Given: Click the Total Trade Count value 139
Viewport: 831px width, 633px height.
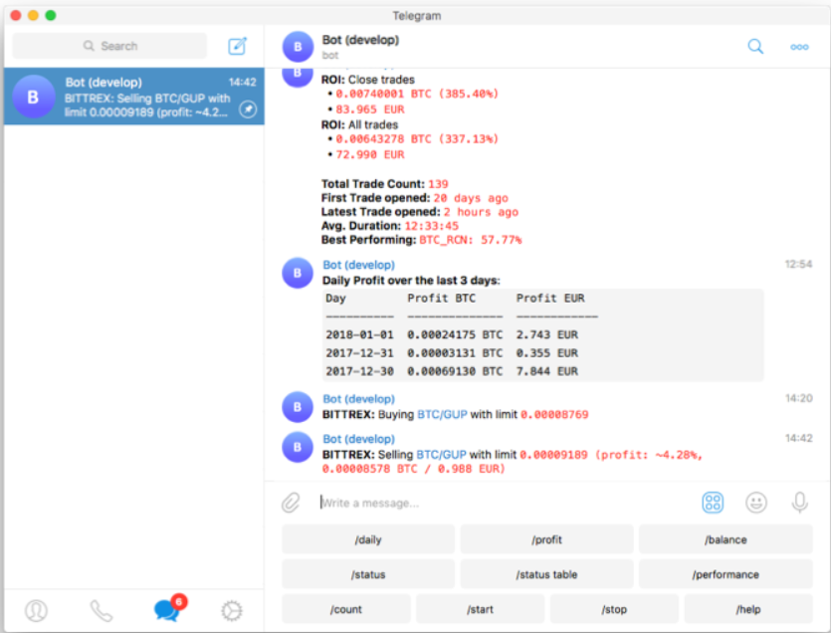Looking at the screenshot, I should point(438,184).
